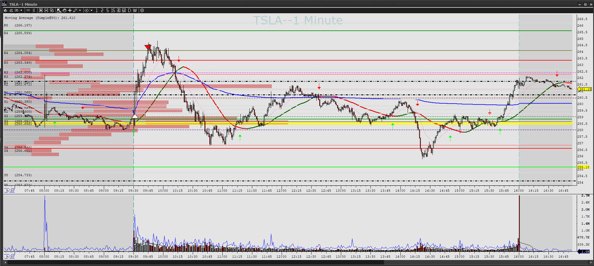The height and width of the screenshot is (266, 594).
Task: Click the R4 (265.599) pivot label
Action: point(18,33)
